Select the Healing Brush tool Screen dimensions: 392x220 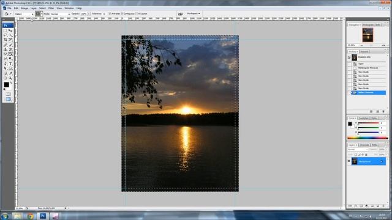(x=6, y=45)
